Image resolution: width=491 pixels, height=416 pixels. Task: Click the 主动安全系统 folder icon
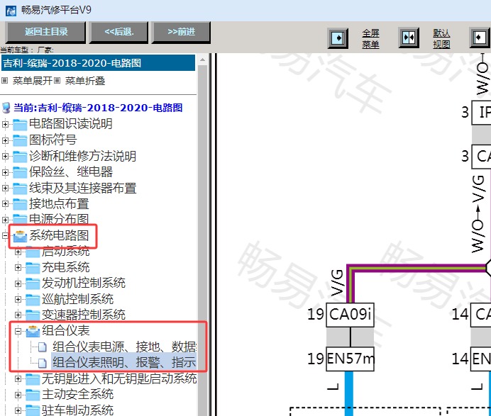click(x=33, y=395)
